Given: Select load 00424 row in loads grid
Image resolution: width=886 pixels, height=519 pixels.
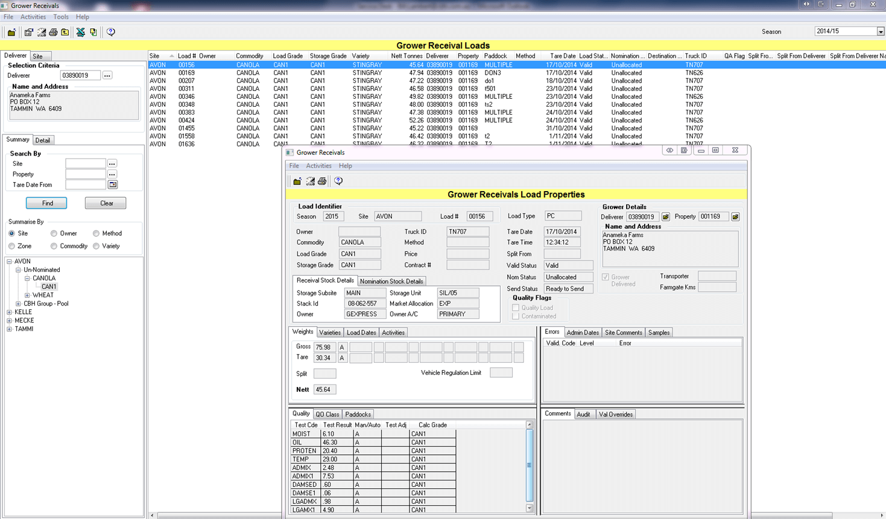Looking at the screenshot, I should click(516, 121).
